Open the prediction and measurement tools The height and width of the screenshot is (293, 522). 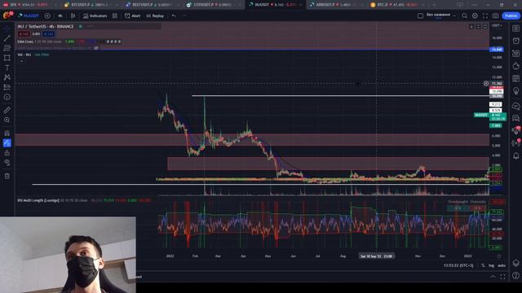[x=7, y=87]
